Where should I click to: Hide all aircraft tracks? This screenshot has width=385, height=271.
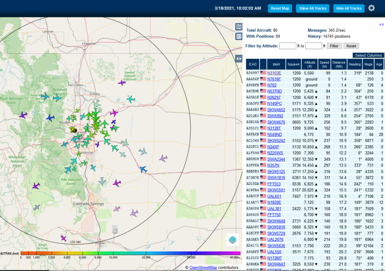point(349,8)
